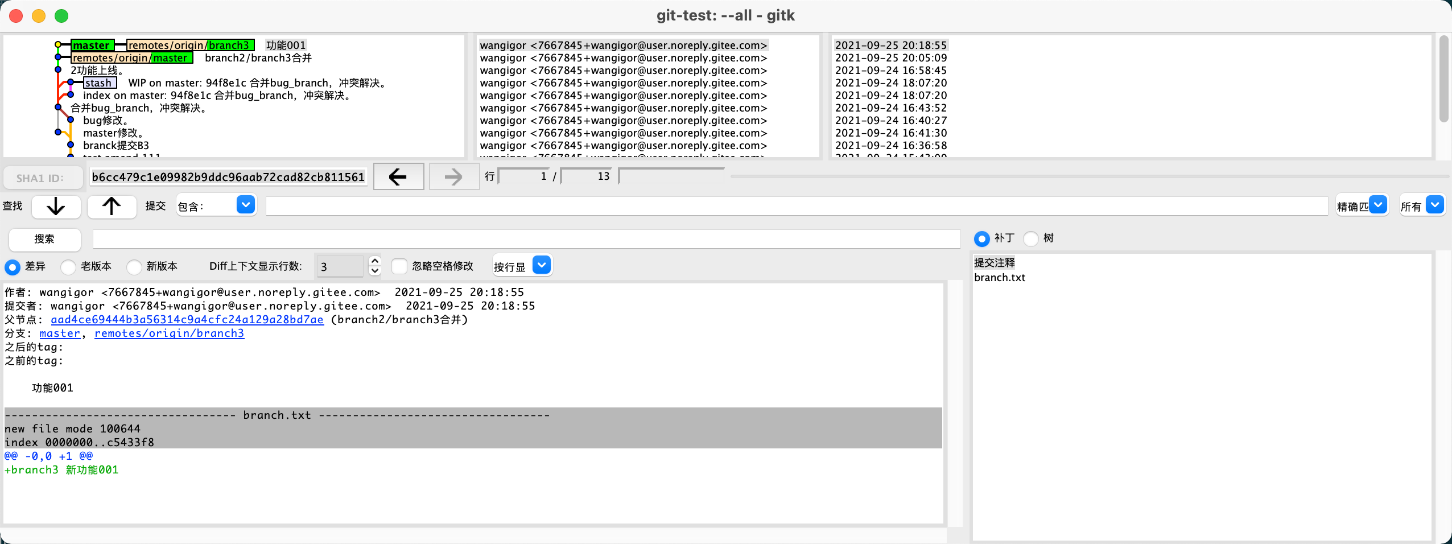Select the 合并bug_branch commit without prefix

pyautogui.click(x=139, y=108)
